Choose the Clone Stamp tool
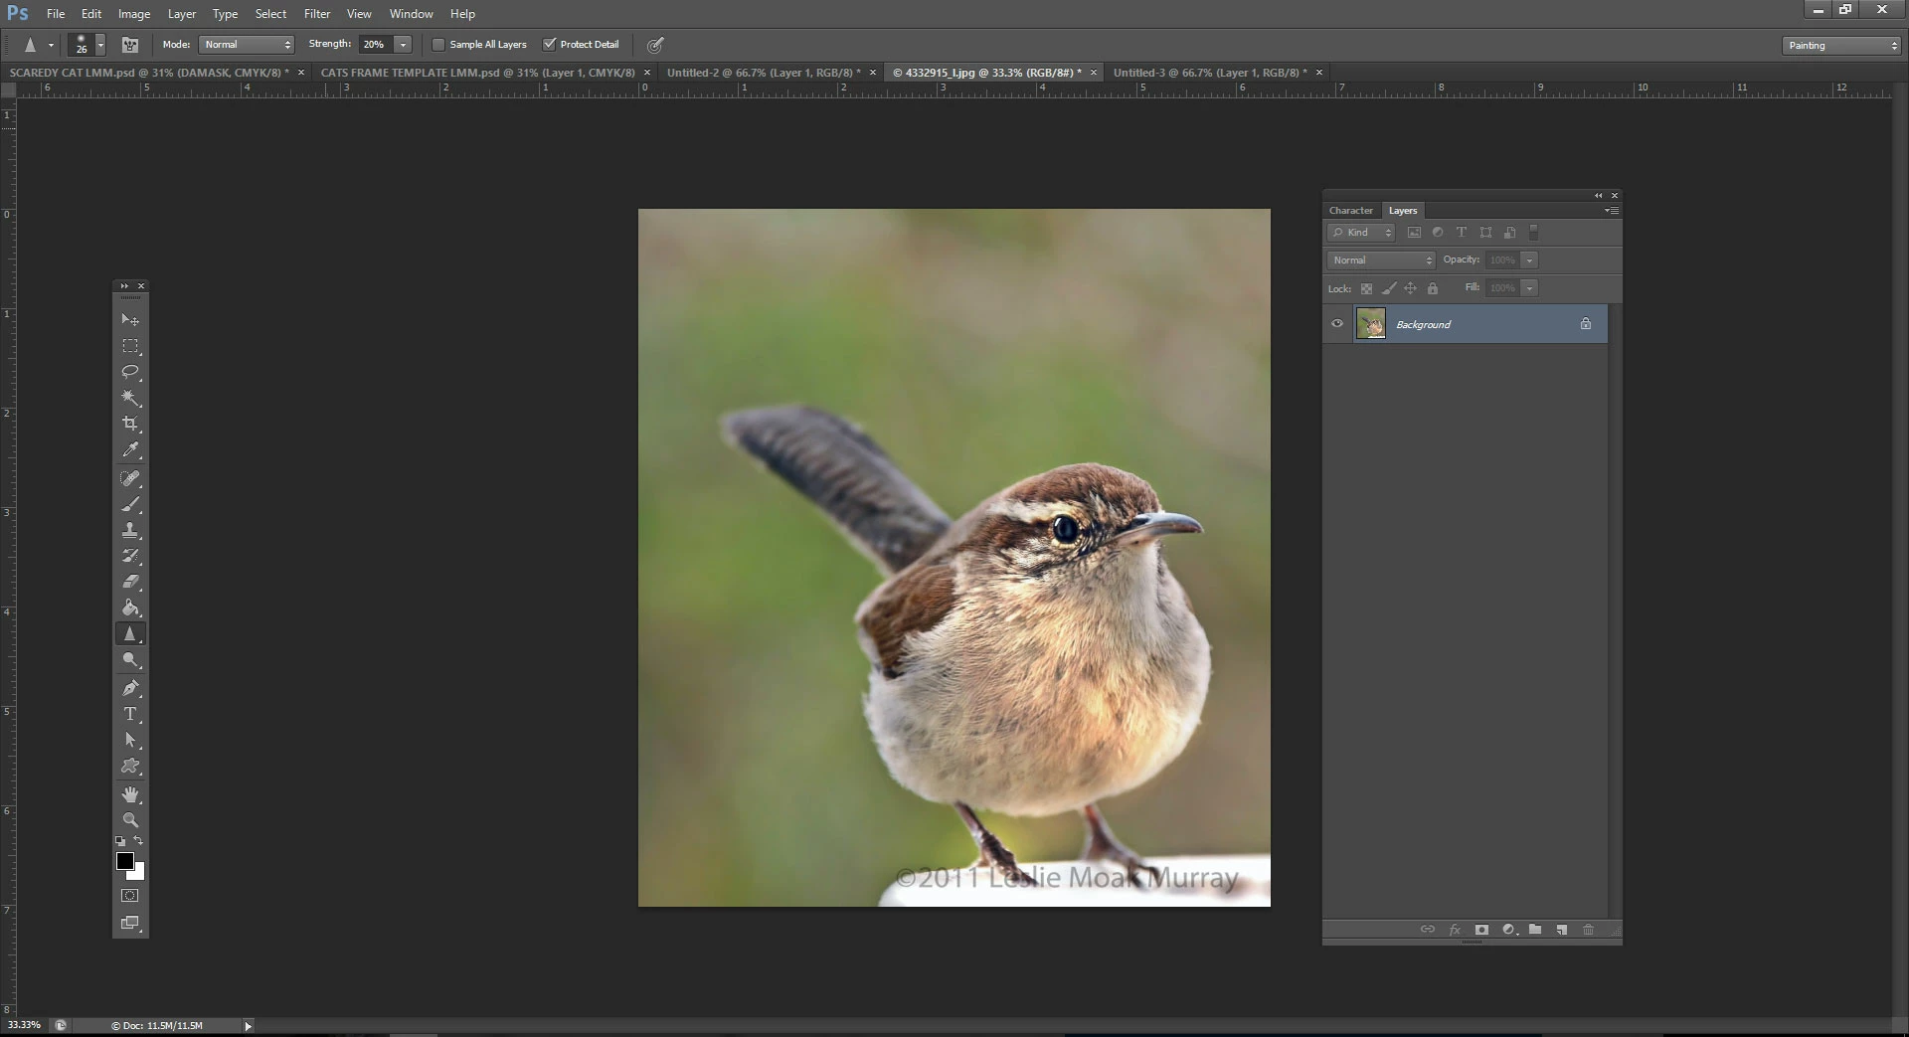 130,530
